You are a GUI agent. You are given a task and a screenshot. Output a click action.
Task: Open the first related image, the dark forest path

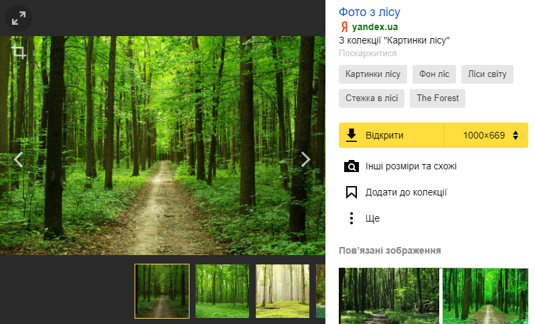pyautogui.click(x=389, y=296)
